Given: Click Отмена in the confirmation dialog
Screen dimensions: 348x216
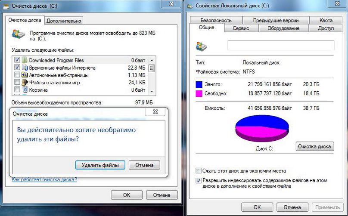Looking at the screenshot, I should coord(144,165).
